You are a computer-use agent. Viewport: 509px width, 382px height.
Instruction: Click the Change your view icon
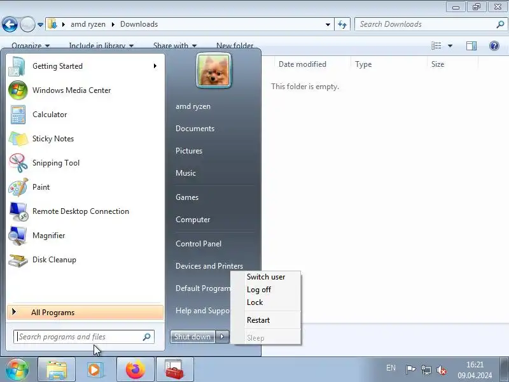coord(436,46)
